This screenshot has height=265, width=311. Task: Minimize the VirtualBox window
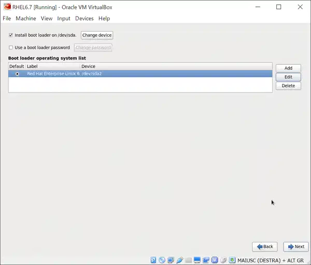tap(258, 7)
